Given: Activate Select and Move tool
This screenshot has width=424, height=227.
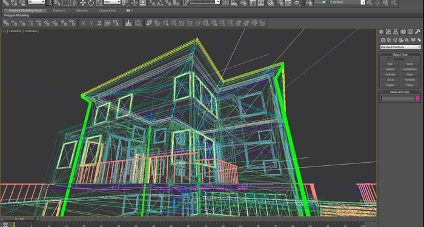Looking at the screenshot, I should point(83,2).
